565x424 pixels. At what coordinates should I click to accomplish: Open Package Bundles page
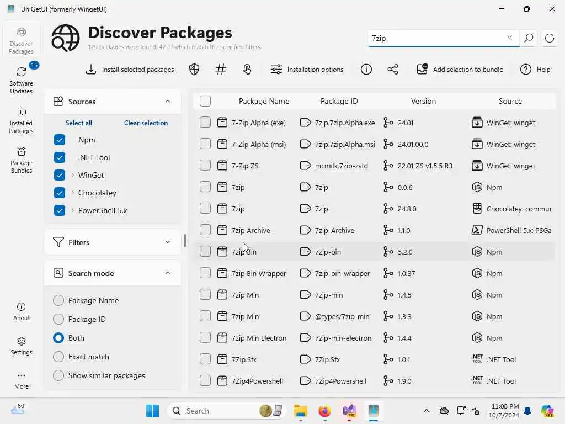[22, 161]
